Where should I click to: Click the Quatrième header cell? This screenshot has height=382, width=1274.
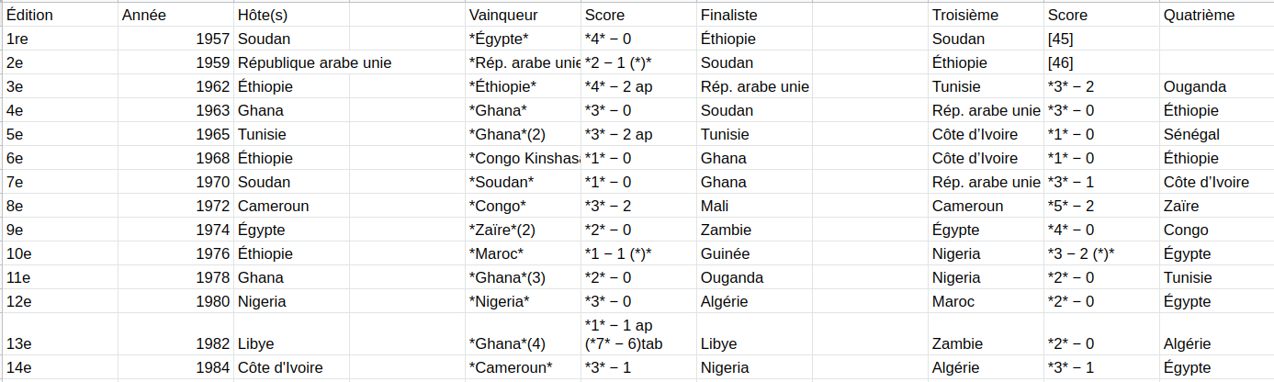pos(1216,15)
